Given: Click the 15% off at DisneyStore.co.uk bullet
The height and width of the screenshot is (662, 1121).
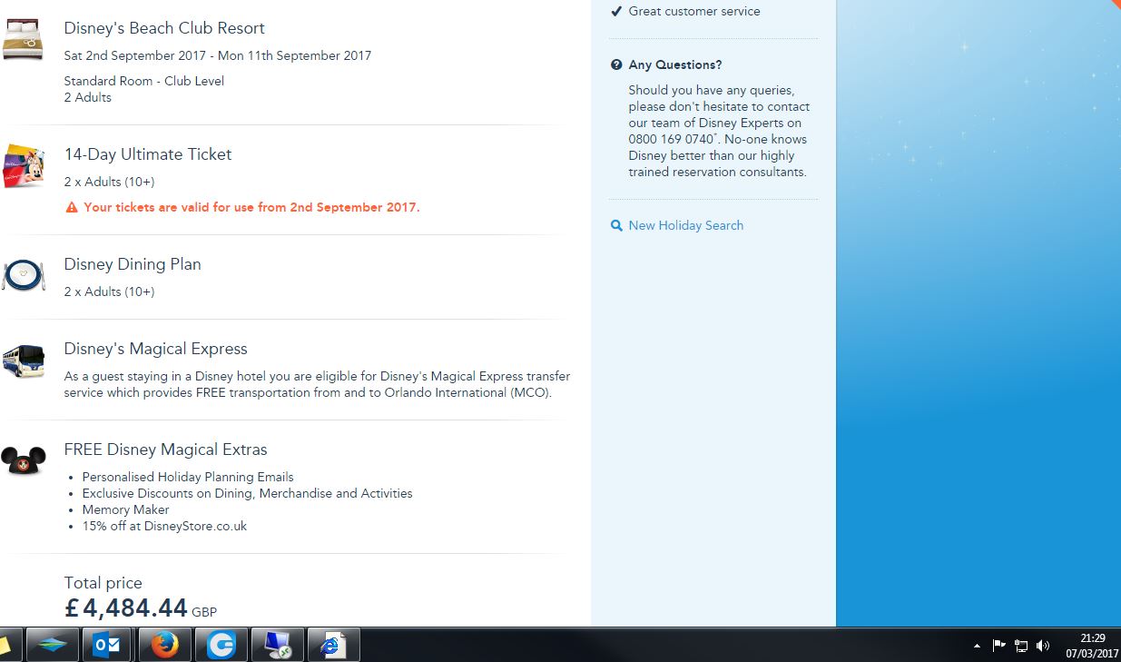Looking at the screenshot, I should pos(164,526).
